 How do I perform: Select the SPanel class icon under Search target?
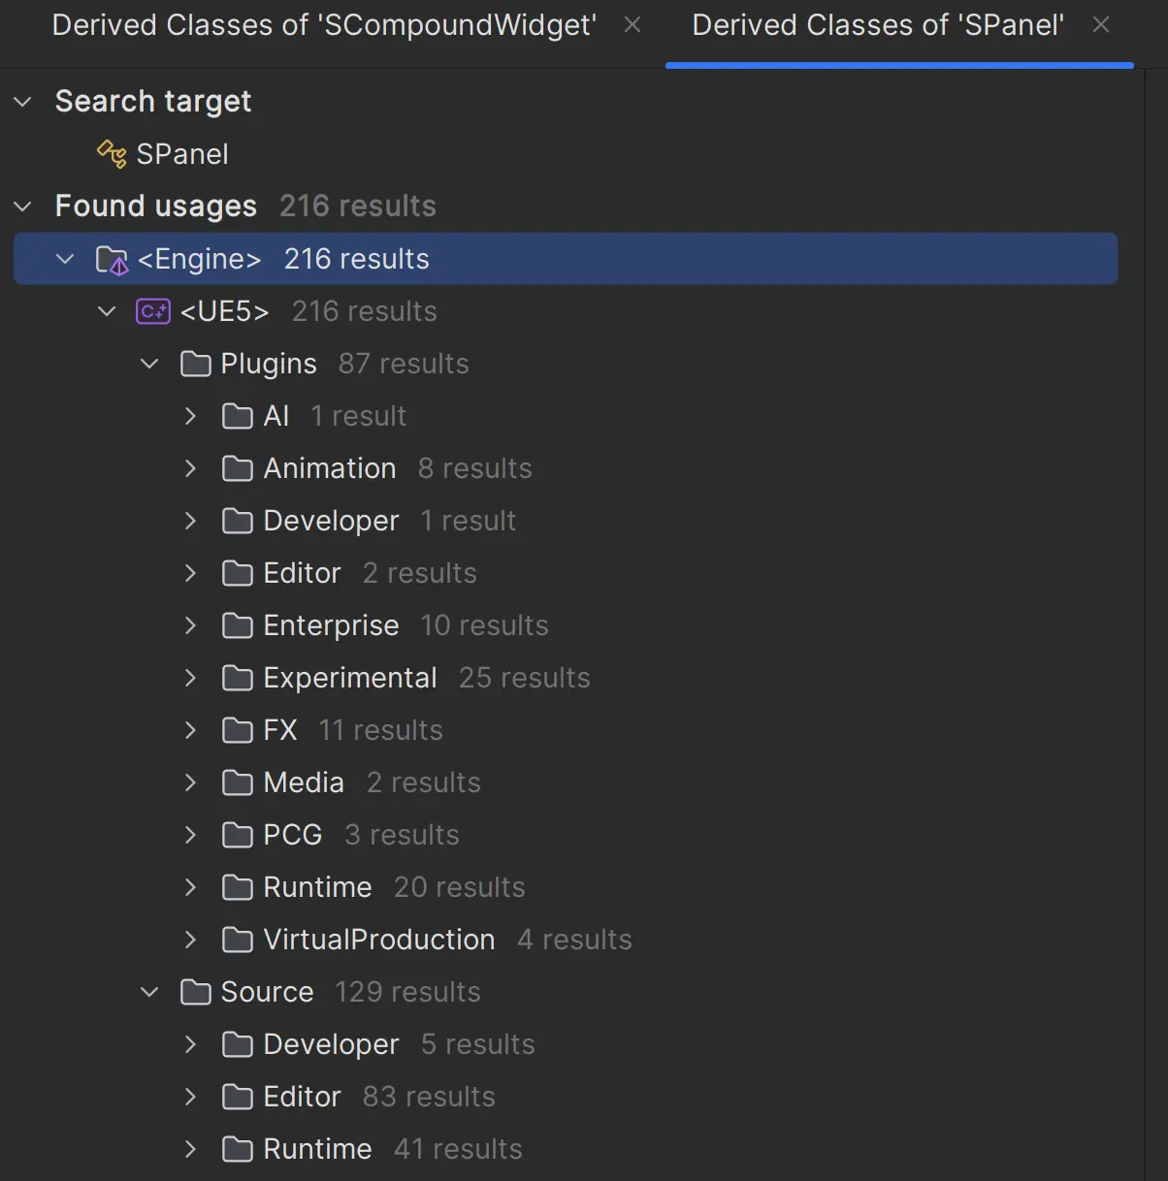pyautogui.click(x=110, y=153)
